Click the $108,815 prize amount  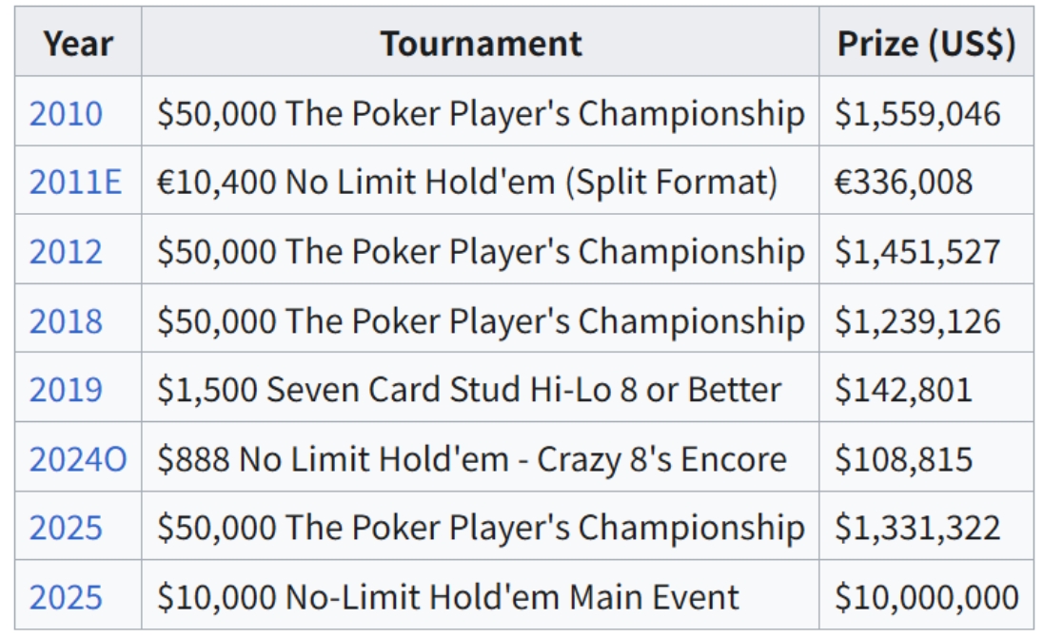tap(903, 459)
